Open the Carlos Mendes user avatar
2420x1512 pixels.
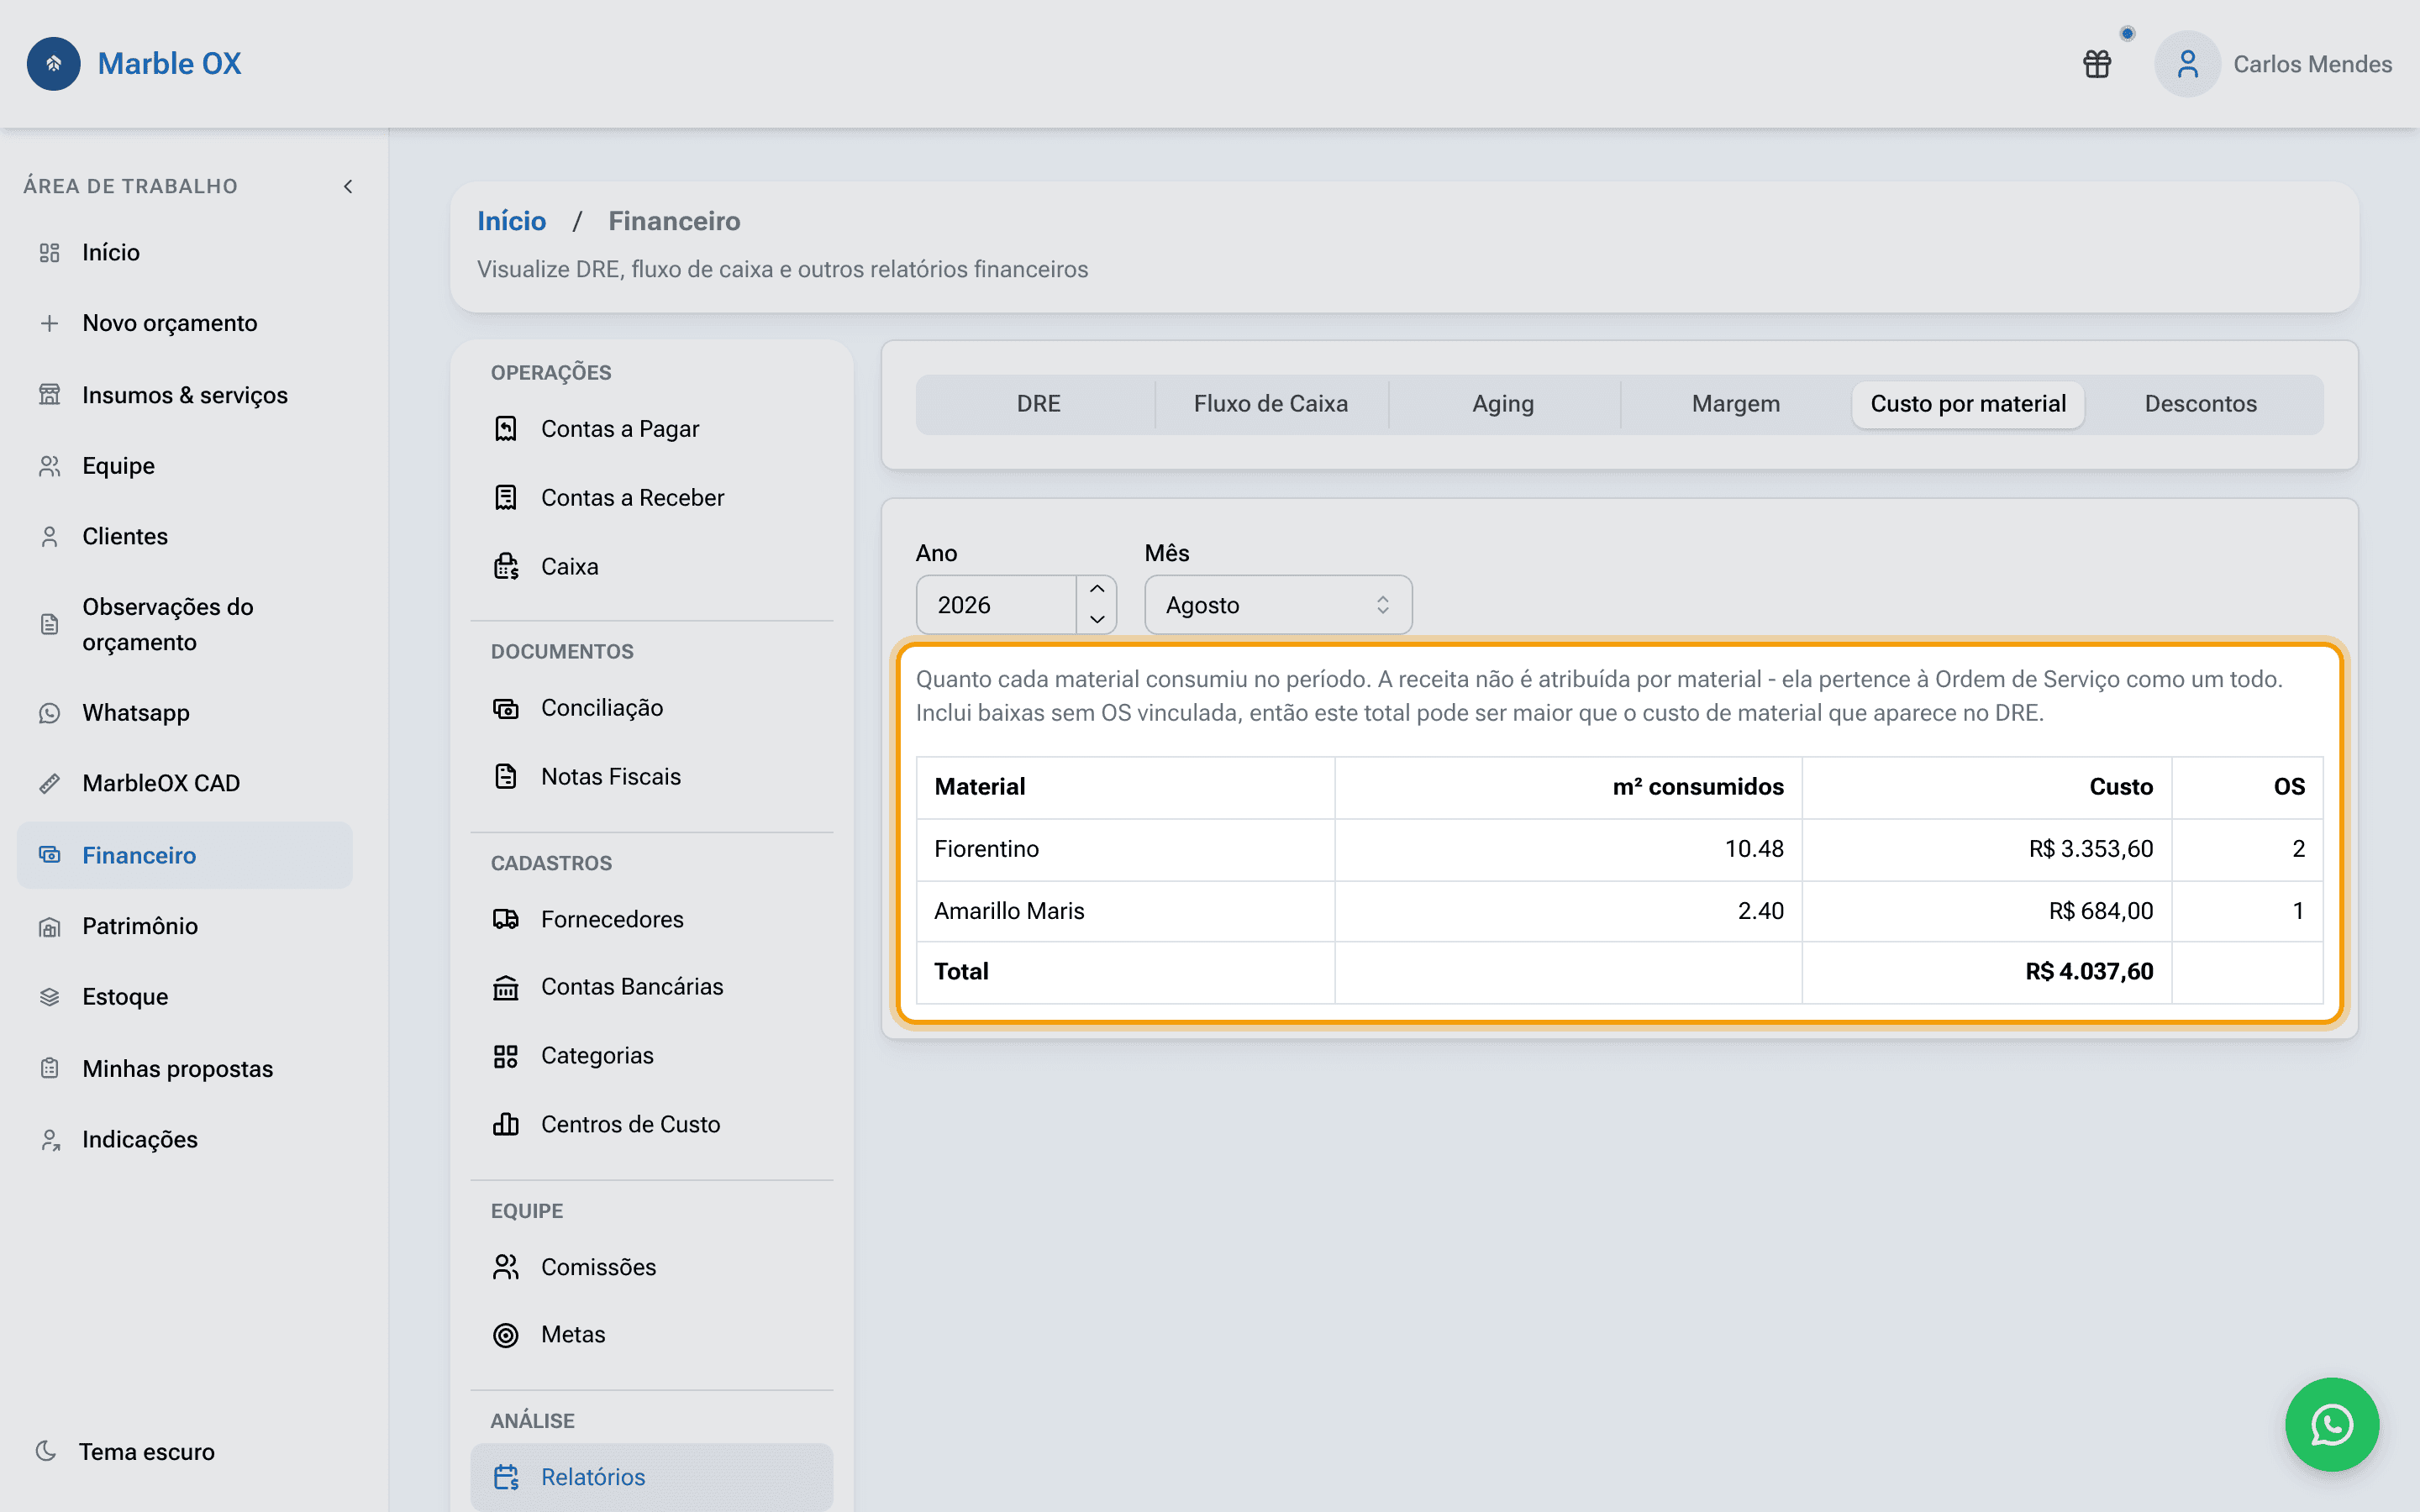click(2187, 64)
